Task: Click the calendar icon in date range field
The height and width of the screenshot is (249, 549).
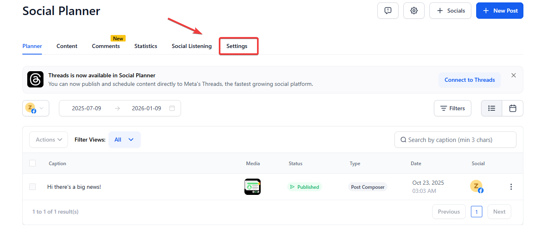Action: tap(172, 108)
